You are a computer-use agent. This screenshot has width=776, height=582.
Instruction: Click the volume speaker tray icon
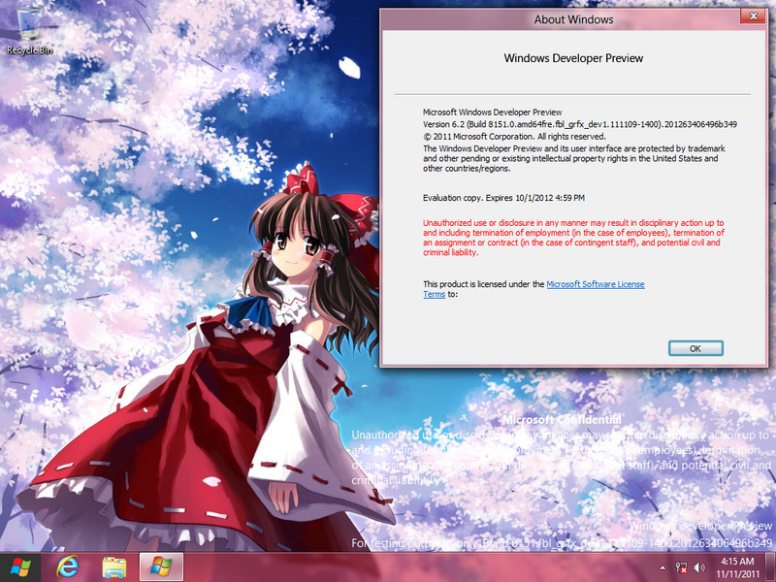[699, 567]
